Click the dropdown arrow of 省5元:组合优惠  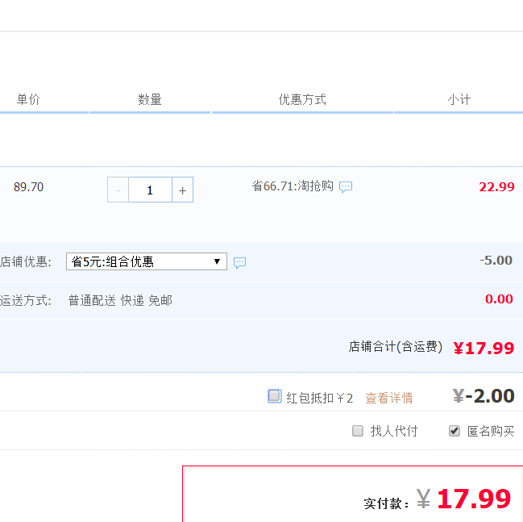pyautogui.click(x=217, y=261)
